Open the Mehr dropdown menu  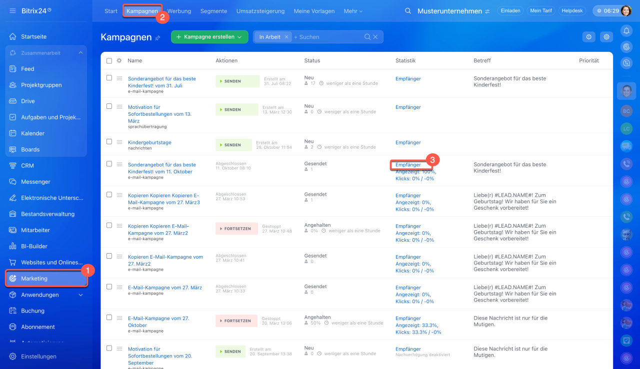353,11
